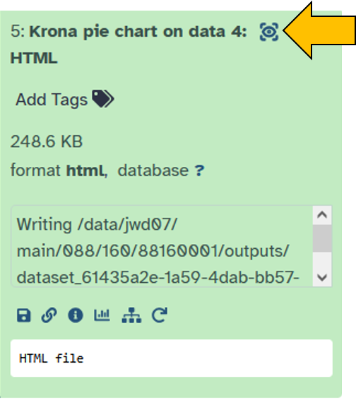Click the eye visualize icon beside the title
Image resolution: width=356 pixels, height=403 pixels.
click(x=269, y=32)
